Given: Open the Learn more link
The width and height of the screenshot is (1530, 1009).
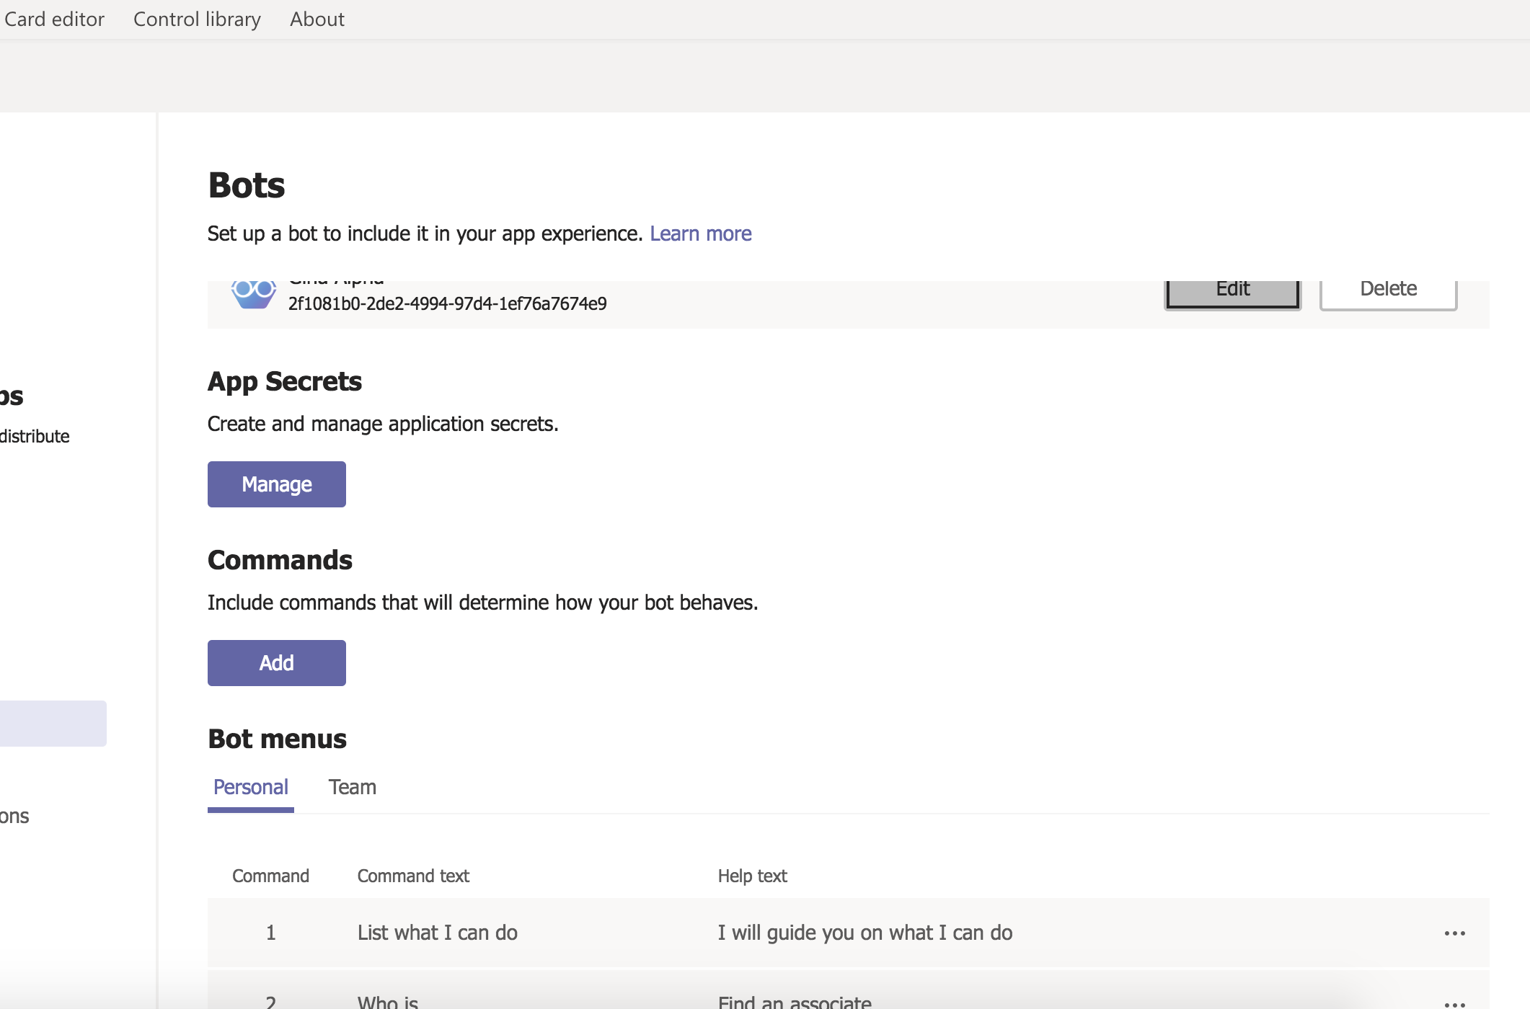Looking at the screenshot, I should [x=700, y=234].
